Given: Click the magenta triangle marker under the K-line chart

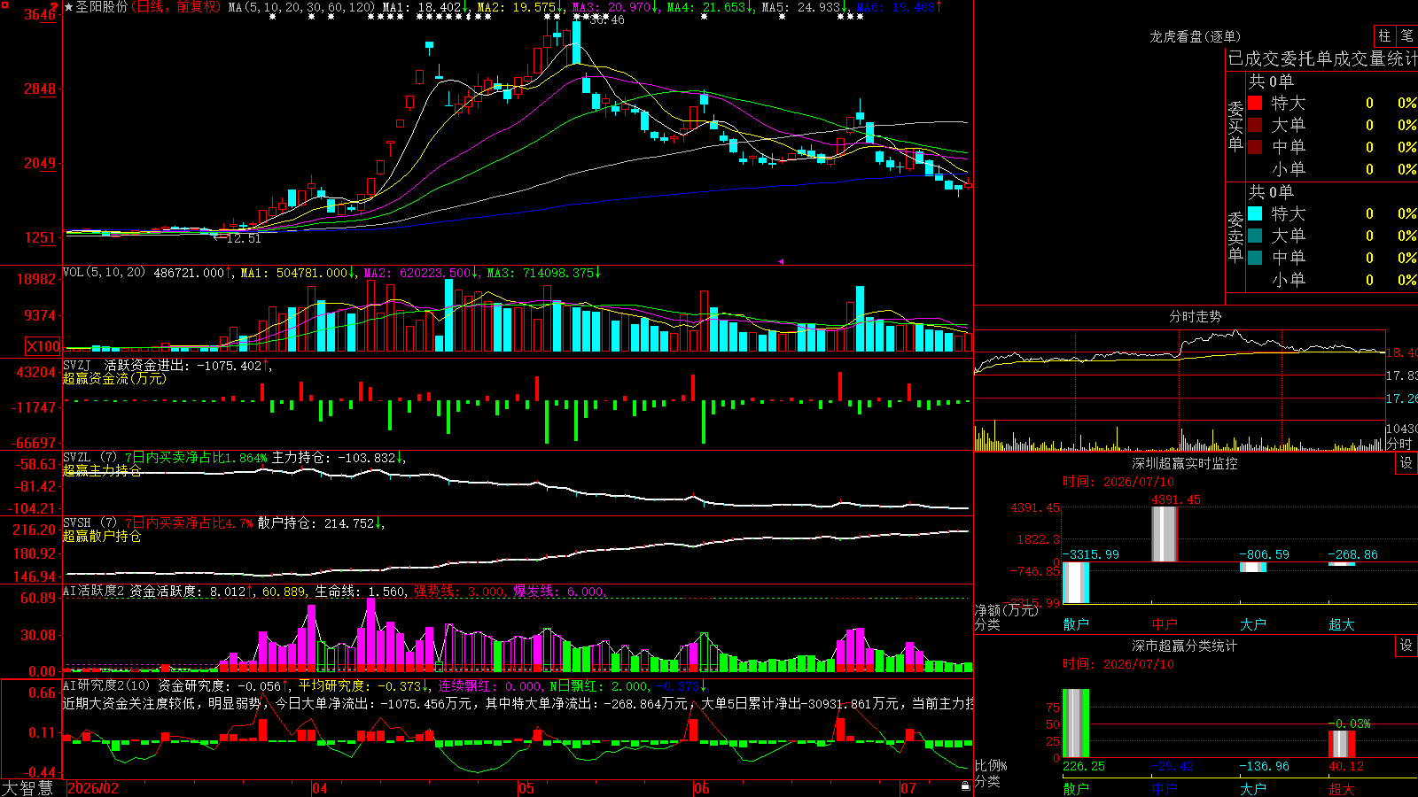Looking at the screenshot, I should [x=781, y=261].
